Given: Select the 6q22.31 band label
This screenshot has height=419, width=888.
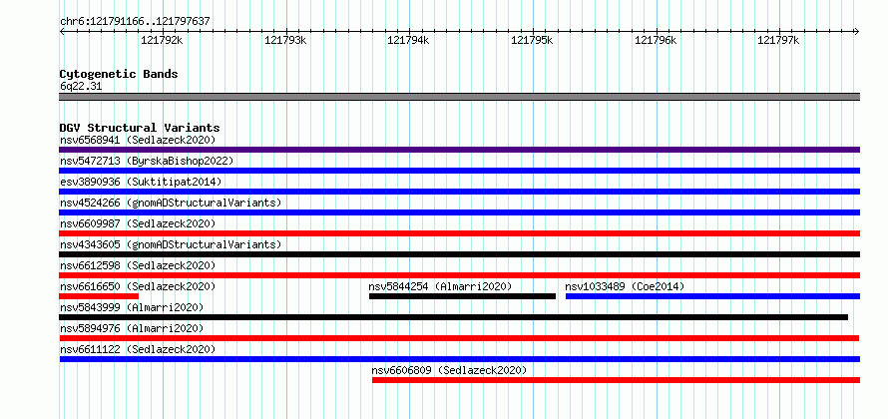Looking at the screenshot, I should (x=81, y=86).
